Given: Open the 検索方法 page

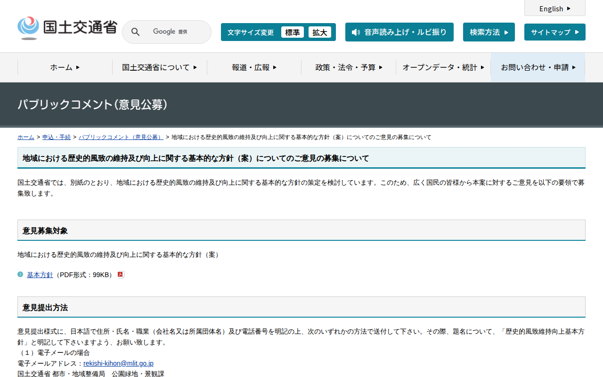Looking at the screenshot, I should [x=489, y=32].
